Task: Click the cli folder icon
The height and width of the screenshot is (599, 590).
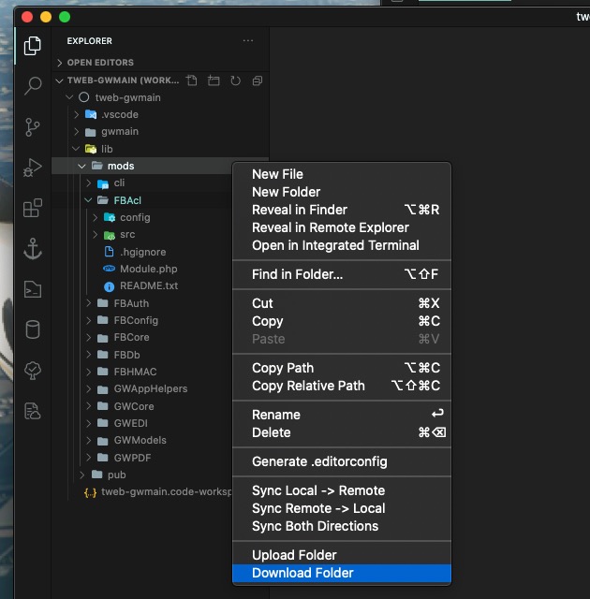Action: pyautogui.click(x=103, y=183)
